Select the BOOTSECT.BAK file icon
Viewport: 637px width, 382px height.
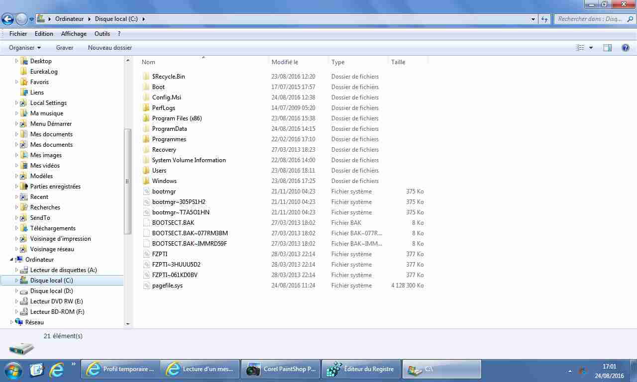click(146, 222)
